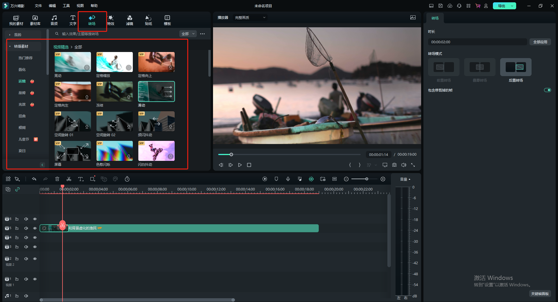The height and width of the screenshot is (302, 558).
Task: Open the 完整画质 quality dropdown
Action: [x=250, y=18]
